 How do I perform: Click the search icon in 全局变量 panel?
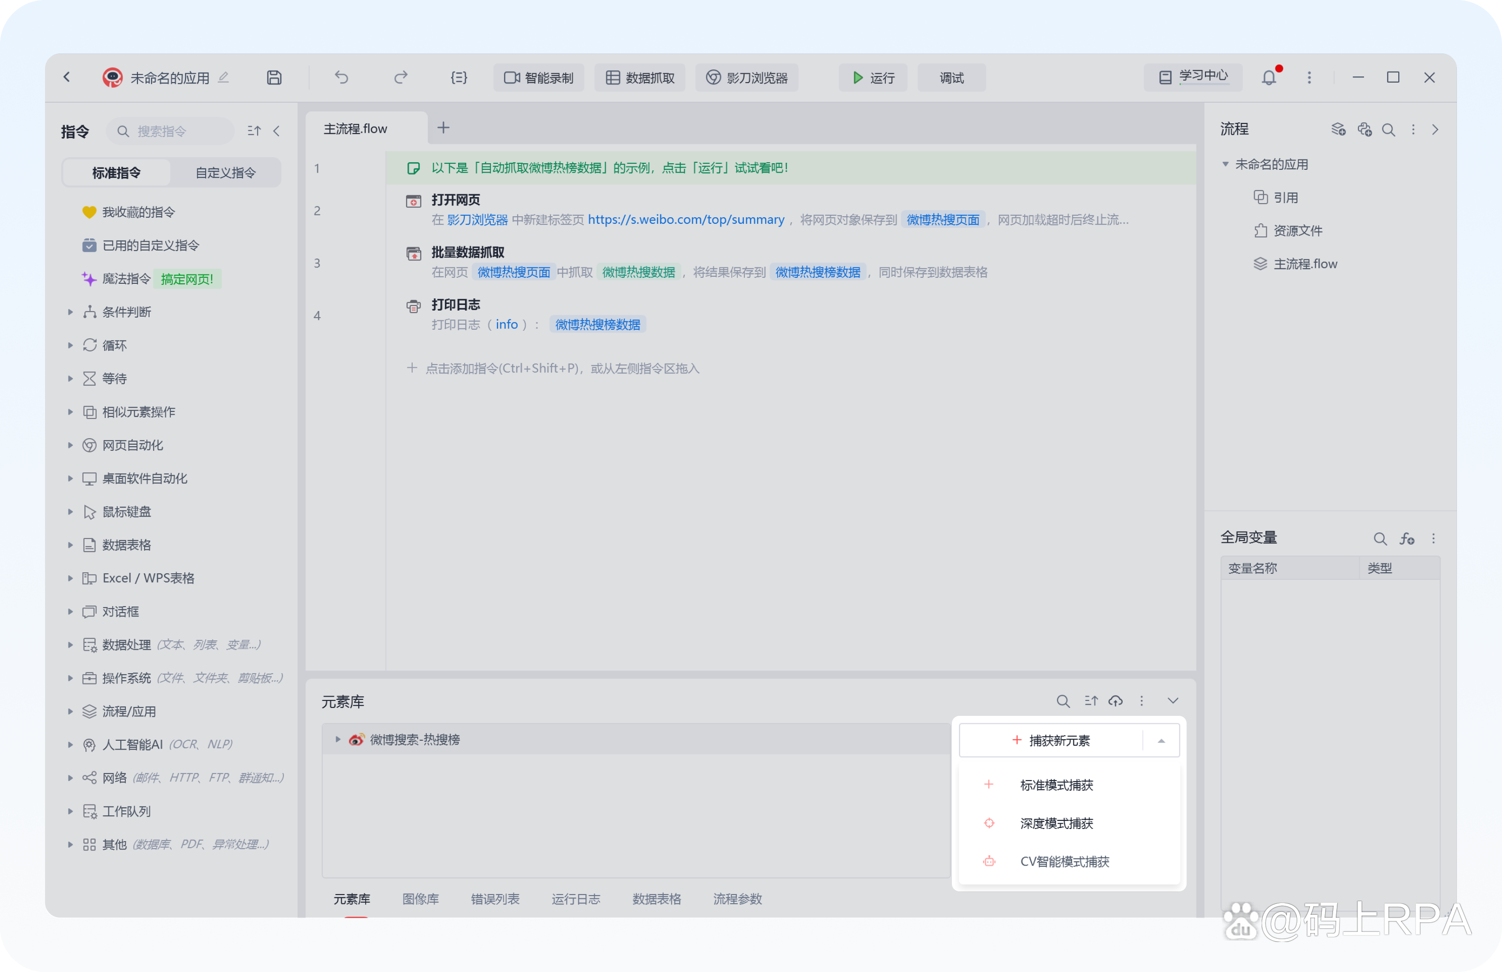click(1380, 538)
